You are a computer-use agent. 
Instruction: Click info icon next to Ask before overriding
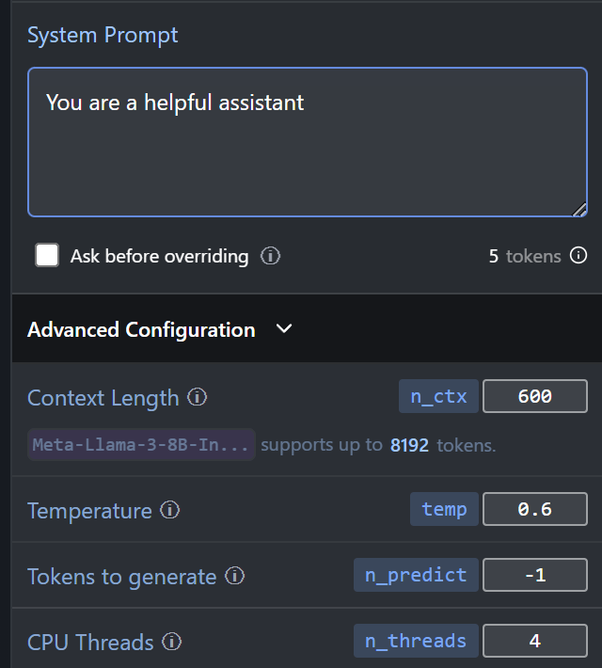click(271, 256)
